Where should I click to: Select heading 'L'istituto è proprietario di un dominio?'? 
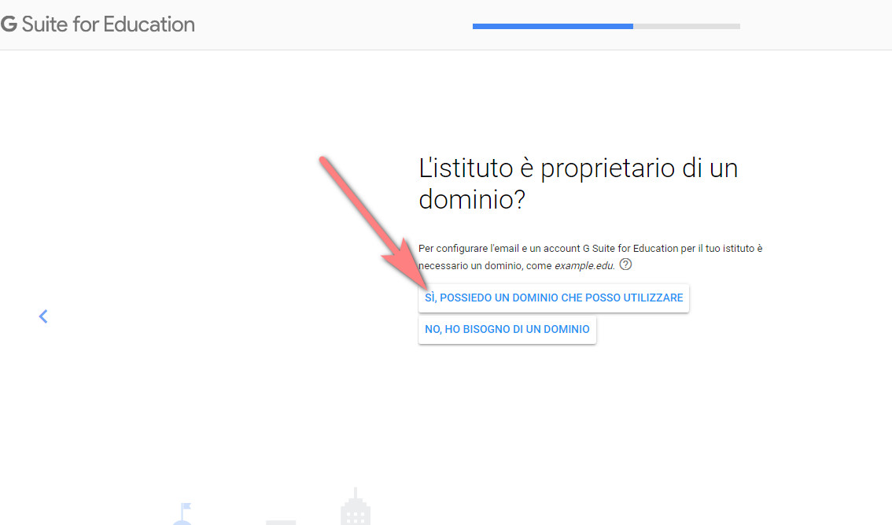(578, 183)
